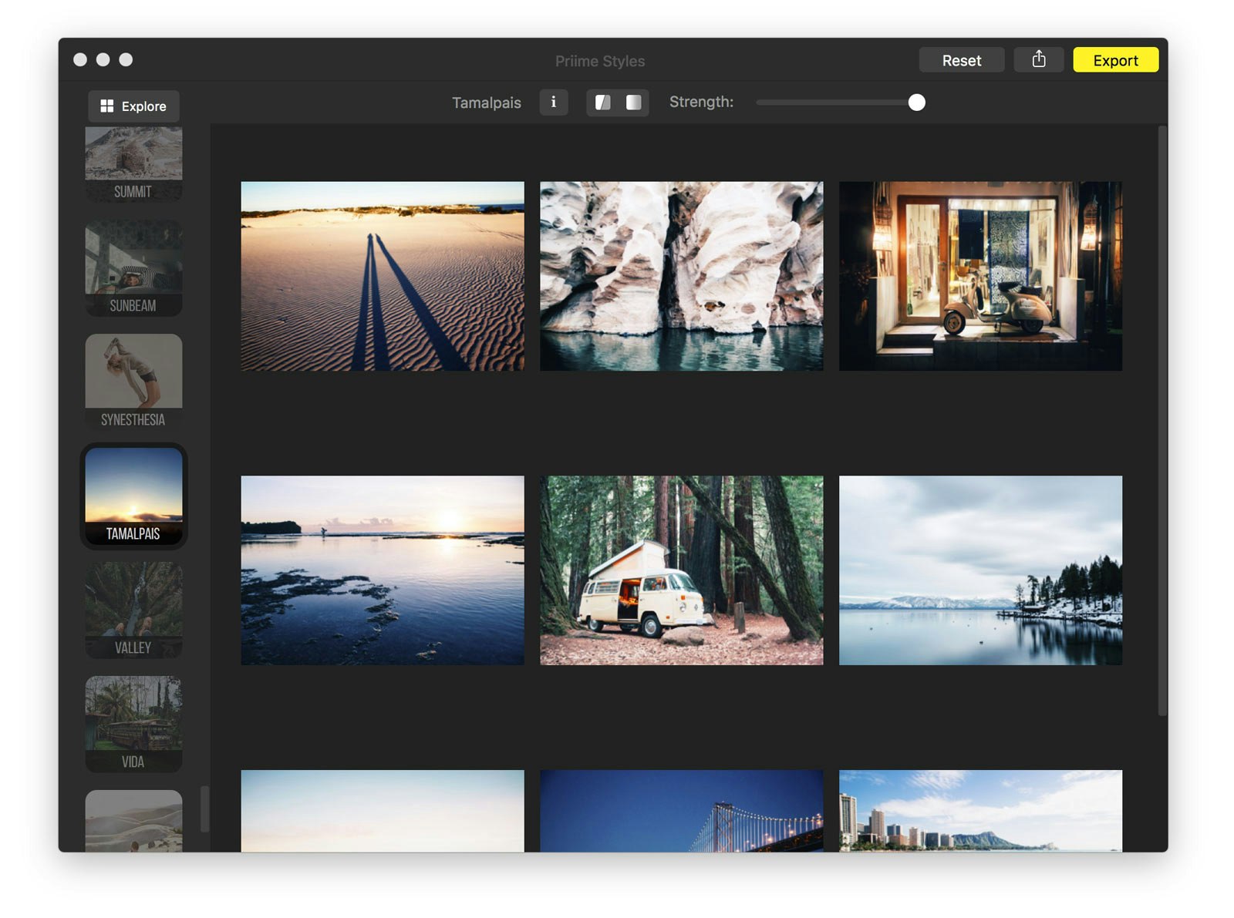Toggle the split compare view icon

[x=603, y=103]
